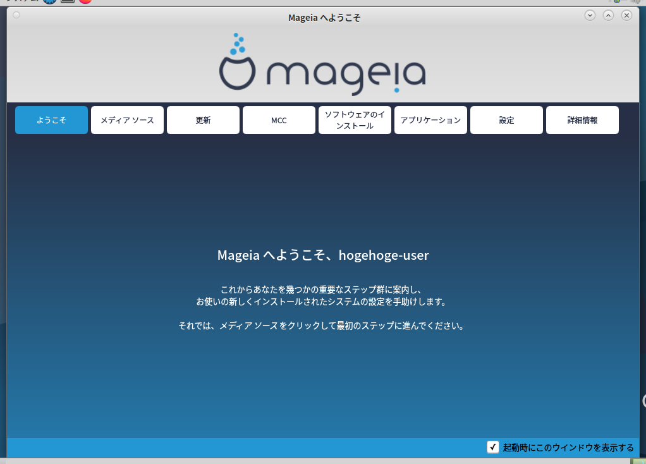Click the line starting お使いの新しくインストール
Viewport: 646px width, 464px height.
321,302
